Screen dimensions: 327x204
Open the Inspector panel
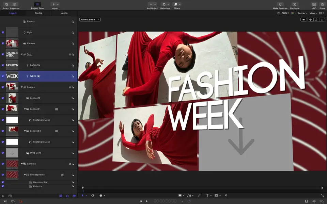click(14, 5)
